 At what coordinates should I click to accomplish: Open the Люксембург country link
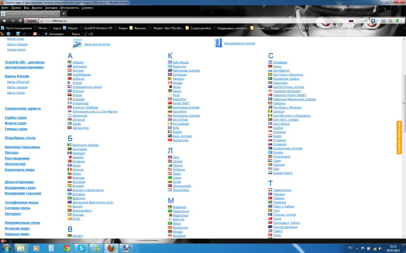tap(181, 190)
